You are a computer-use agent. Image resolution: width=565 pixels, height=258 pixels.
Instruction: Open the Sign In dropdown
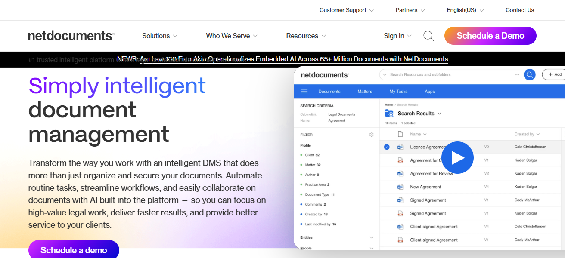click(398, 36)
